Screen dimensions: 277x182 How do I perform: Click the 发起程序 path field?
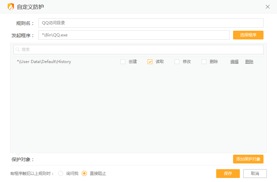coord(134,35)
